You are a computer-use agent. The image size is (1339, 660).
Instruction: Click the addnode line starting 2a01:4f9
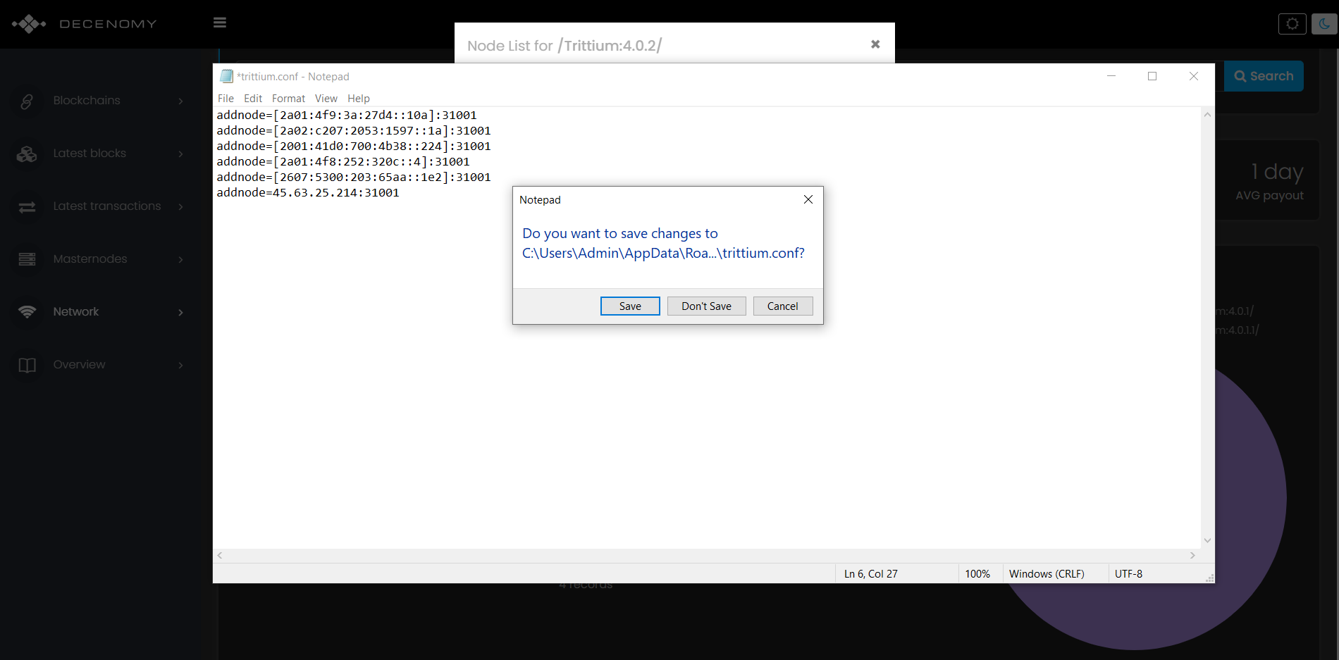click(347, 115)
